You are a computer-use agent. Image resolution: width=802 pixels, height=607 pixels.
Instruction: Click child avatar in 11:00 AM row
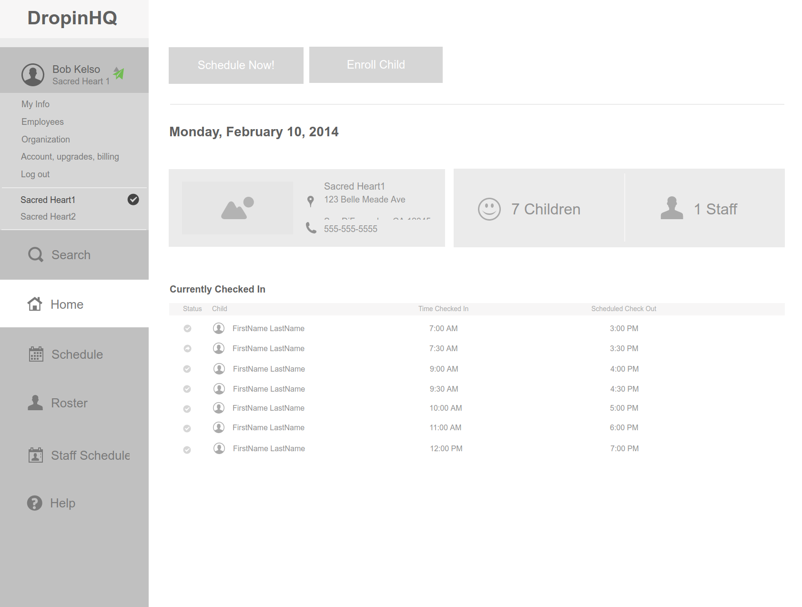coord(219,427)
